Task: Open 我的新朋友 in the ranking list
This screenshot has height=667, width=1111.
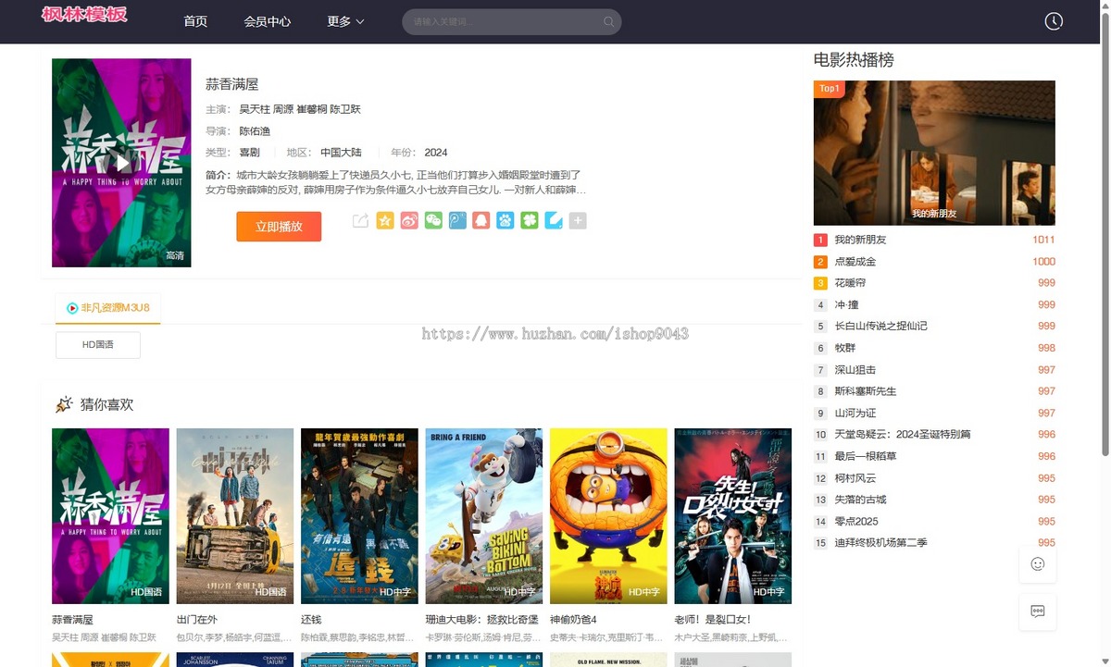Action: click(x=860, y=240)
